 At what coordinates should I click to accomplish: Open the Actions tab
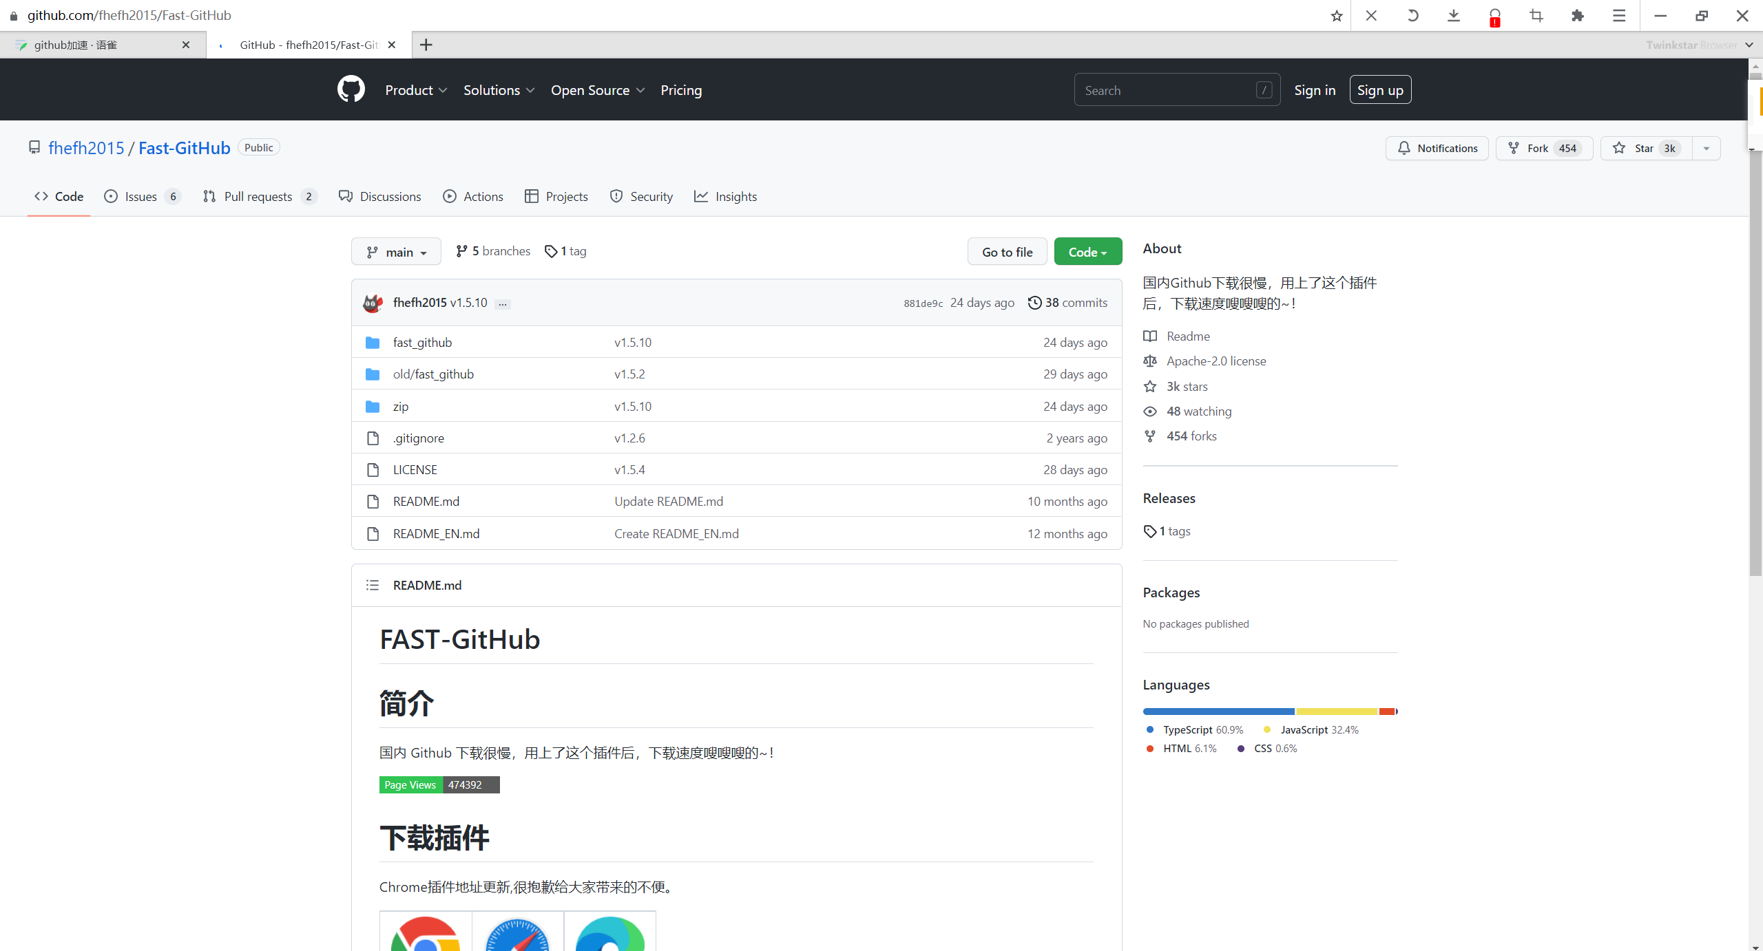coord(472,197)
